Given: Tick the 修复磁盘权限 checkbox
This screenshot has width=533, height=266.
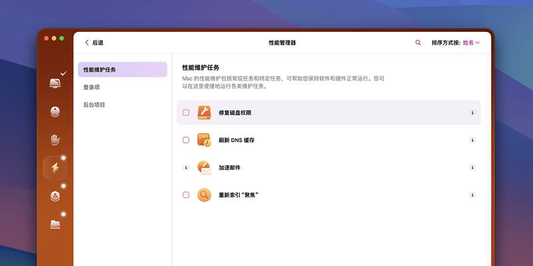Looking at the screenshot, I should pos(186,112).
